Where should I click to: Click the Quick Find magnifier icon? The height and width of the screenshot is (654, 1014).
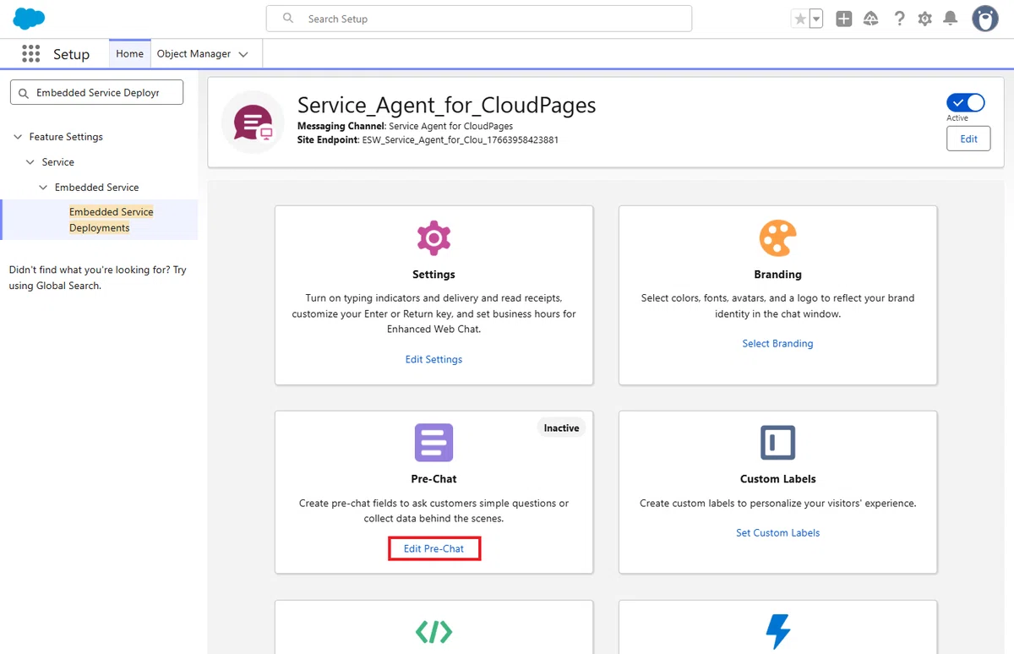pos(23,93)
